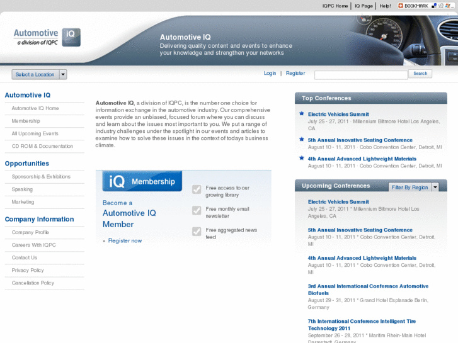Go to Automotive IQ Home sidebar item
The height and width of the screenshot is (343, 458).
(35, 108)
